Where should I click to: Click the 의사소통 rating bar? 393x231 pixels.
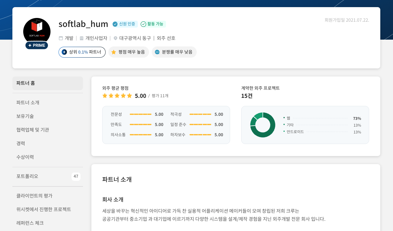click(141, 135)
